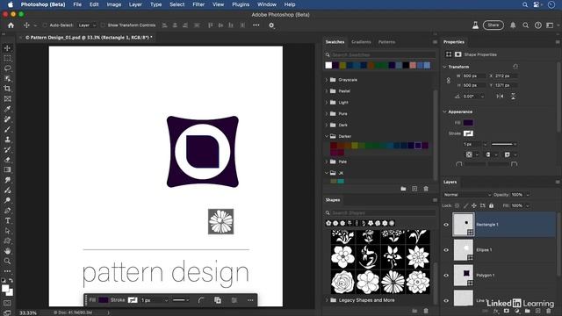
Task: Click the Fill color swatch in Properties
Action: tap(468, 123)
